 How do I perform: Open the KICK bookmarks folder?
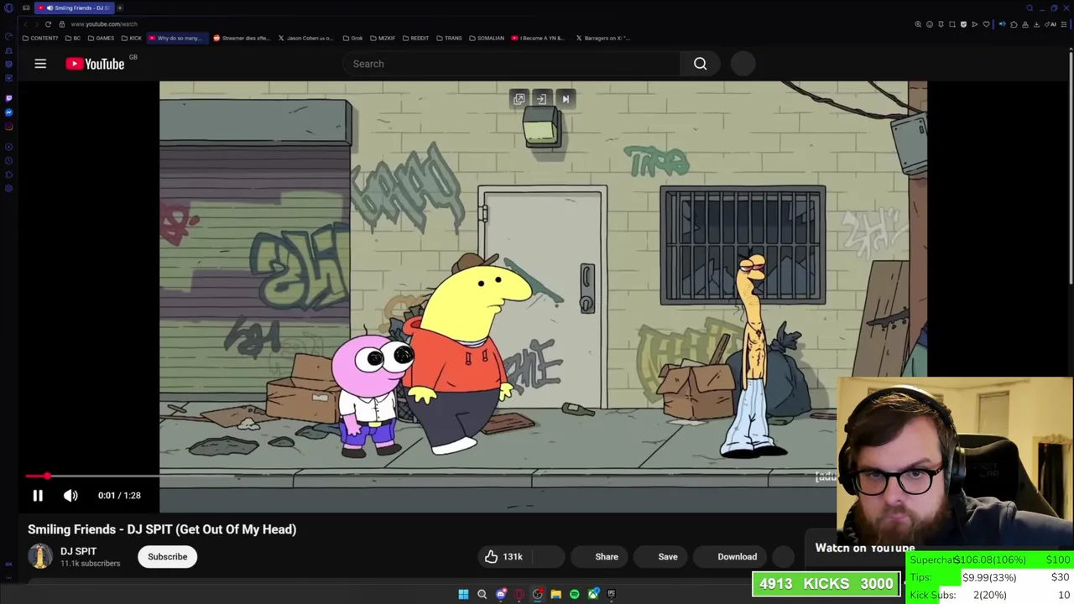(132, 38)
